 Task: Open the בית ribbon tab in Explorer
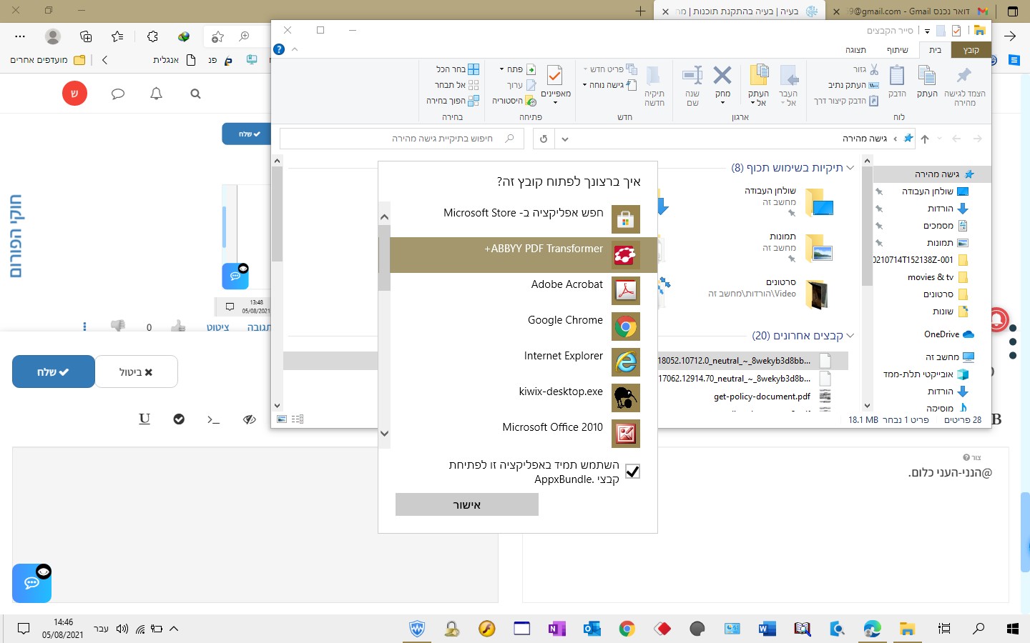coord(935,50)
